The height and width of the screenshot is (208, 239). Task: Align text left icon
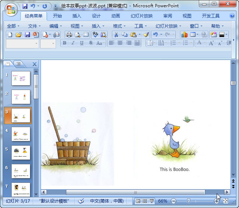coord(111,43)
